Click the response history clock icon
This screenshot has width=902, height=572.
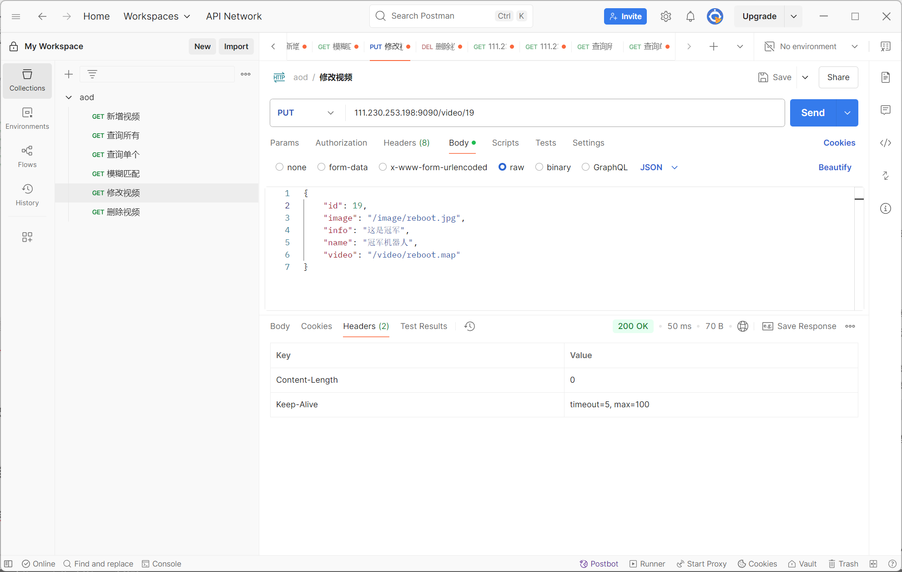[469, 326]
